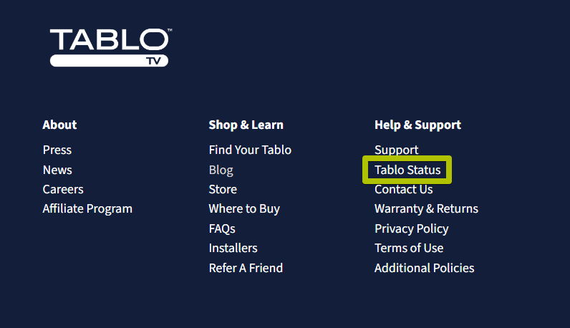Open the Support page
570x328 pixels.
coord(396,150)
